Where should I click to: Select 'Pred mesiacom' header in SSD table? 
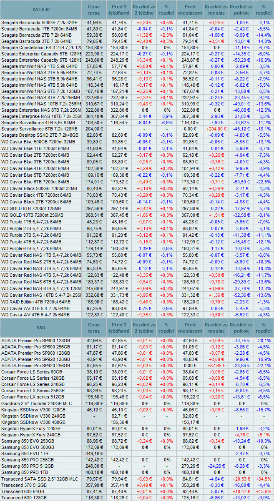point(190,328)
